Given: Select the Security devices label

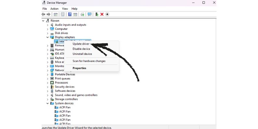Looking at the screenshot, I should (65, 87).
